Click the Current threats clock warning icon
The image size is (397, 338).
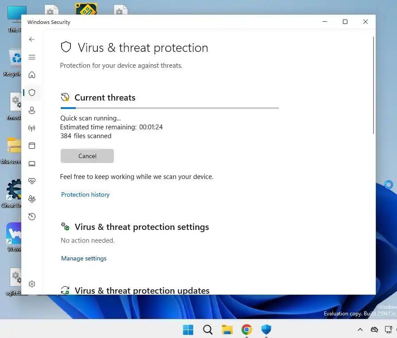65,97
